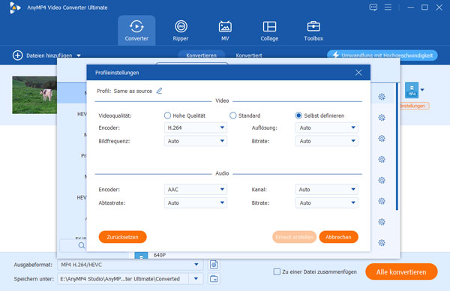
Task: Click the Abbrechen button
Action: point(338,237)
